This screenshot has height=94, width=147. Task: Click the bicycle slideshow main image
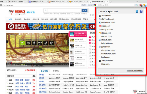[x=38, y=50]
